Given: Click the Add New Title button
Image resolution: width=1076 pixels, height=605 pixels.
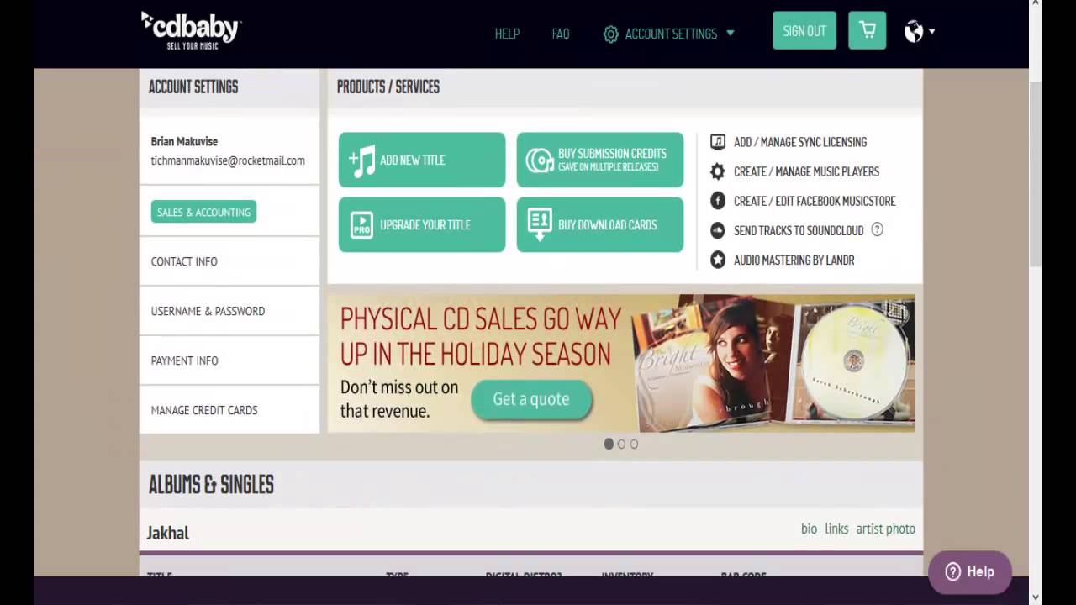Looking at the screenshot, I should tap(422, 160).
